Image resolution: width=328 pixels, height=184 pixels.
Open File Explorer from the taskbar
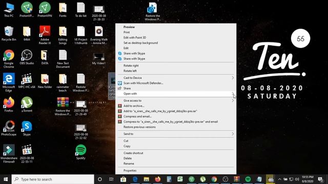(x=146, y=179)
